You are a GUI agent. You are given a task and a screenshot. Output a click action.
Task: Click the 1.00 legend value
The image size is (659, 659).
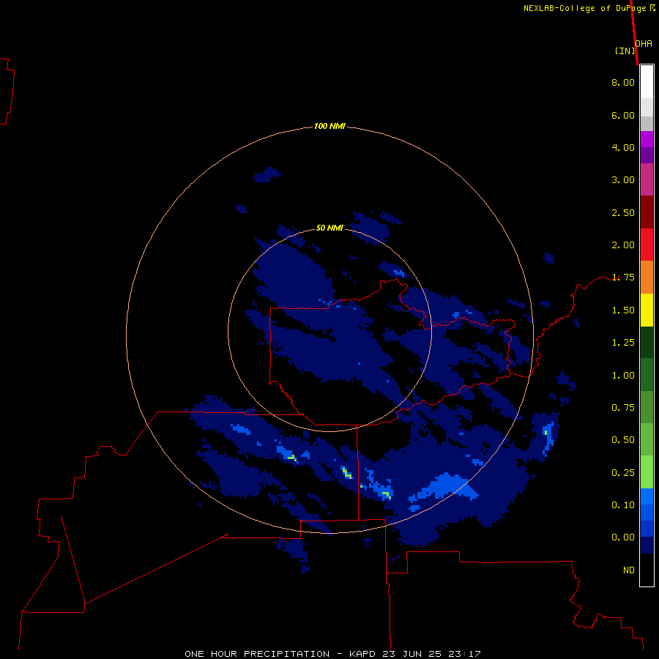(x=623, y=376)
